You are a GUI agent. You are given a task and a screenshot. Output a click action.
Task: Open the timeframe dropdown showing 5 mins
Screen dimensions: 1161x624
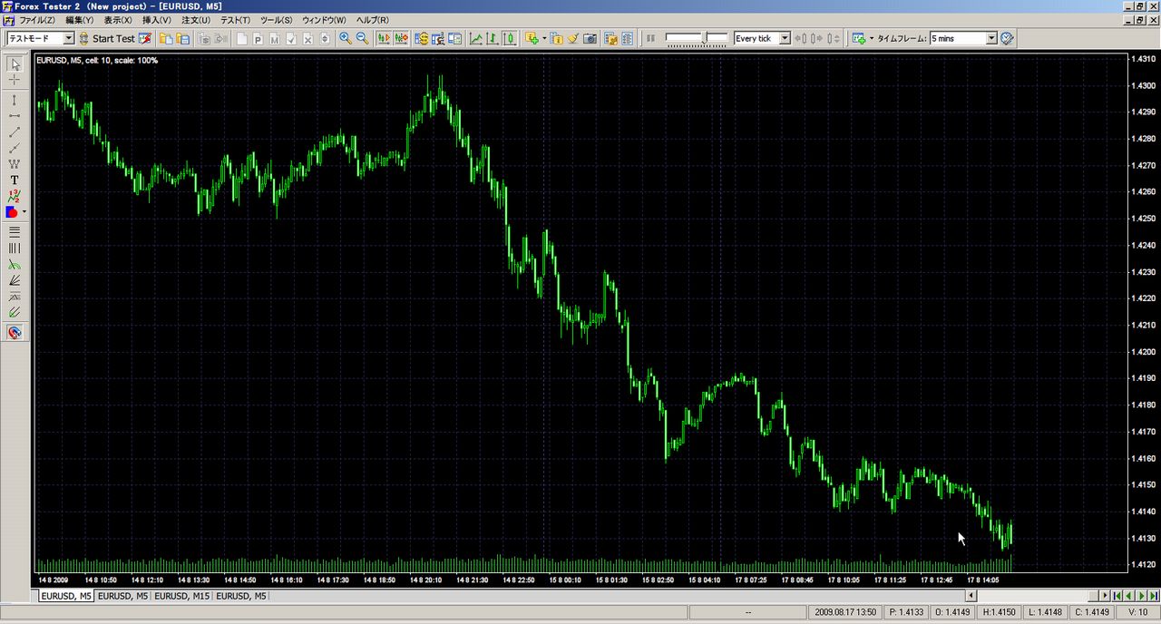tap(991, 38)
